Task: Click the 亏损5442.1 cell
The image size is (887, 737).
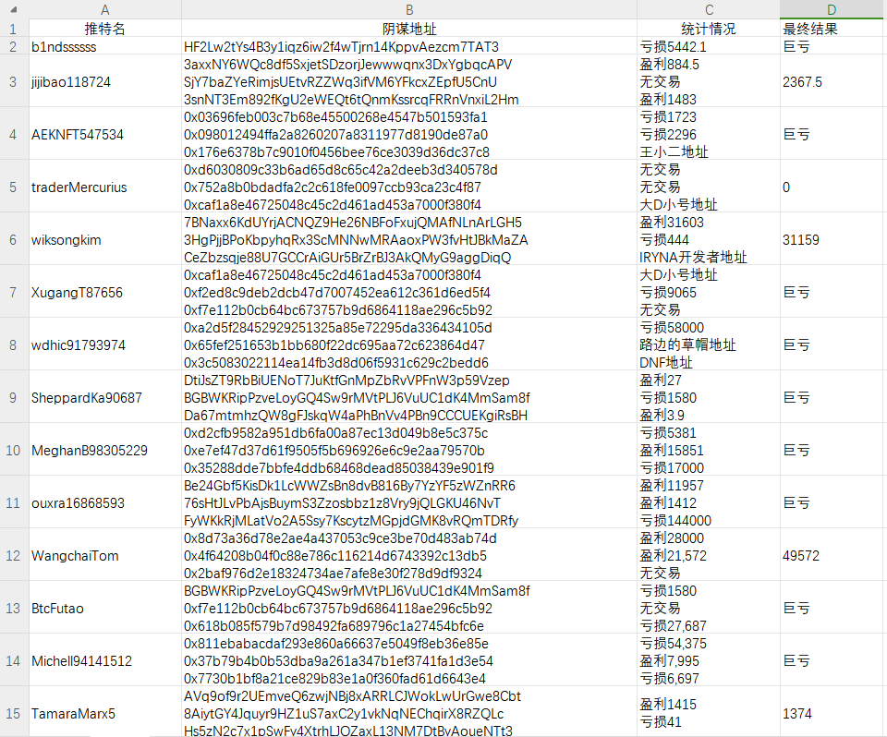Action: pos(709,46)
